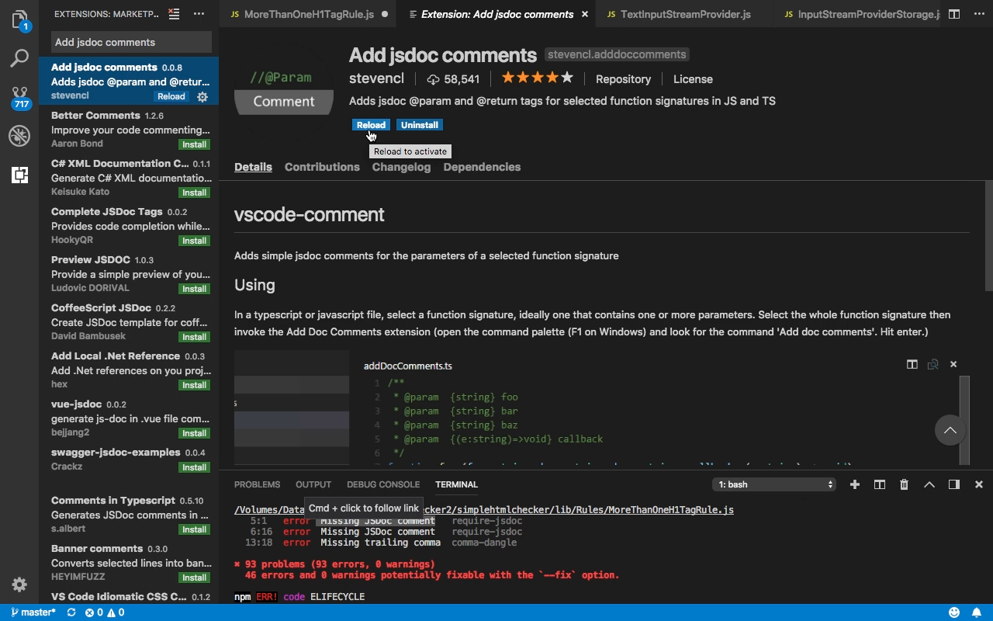This screenshot has height=621, width=993.
Task: Select 1: bash terminal dropdown
Action: coord(774,484)
